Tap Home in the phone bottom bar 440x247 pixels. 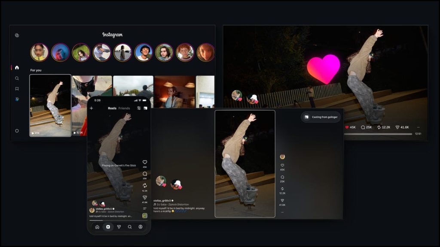coord(97,227)
